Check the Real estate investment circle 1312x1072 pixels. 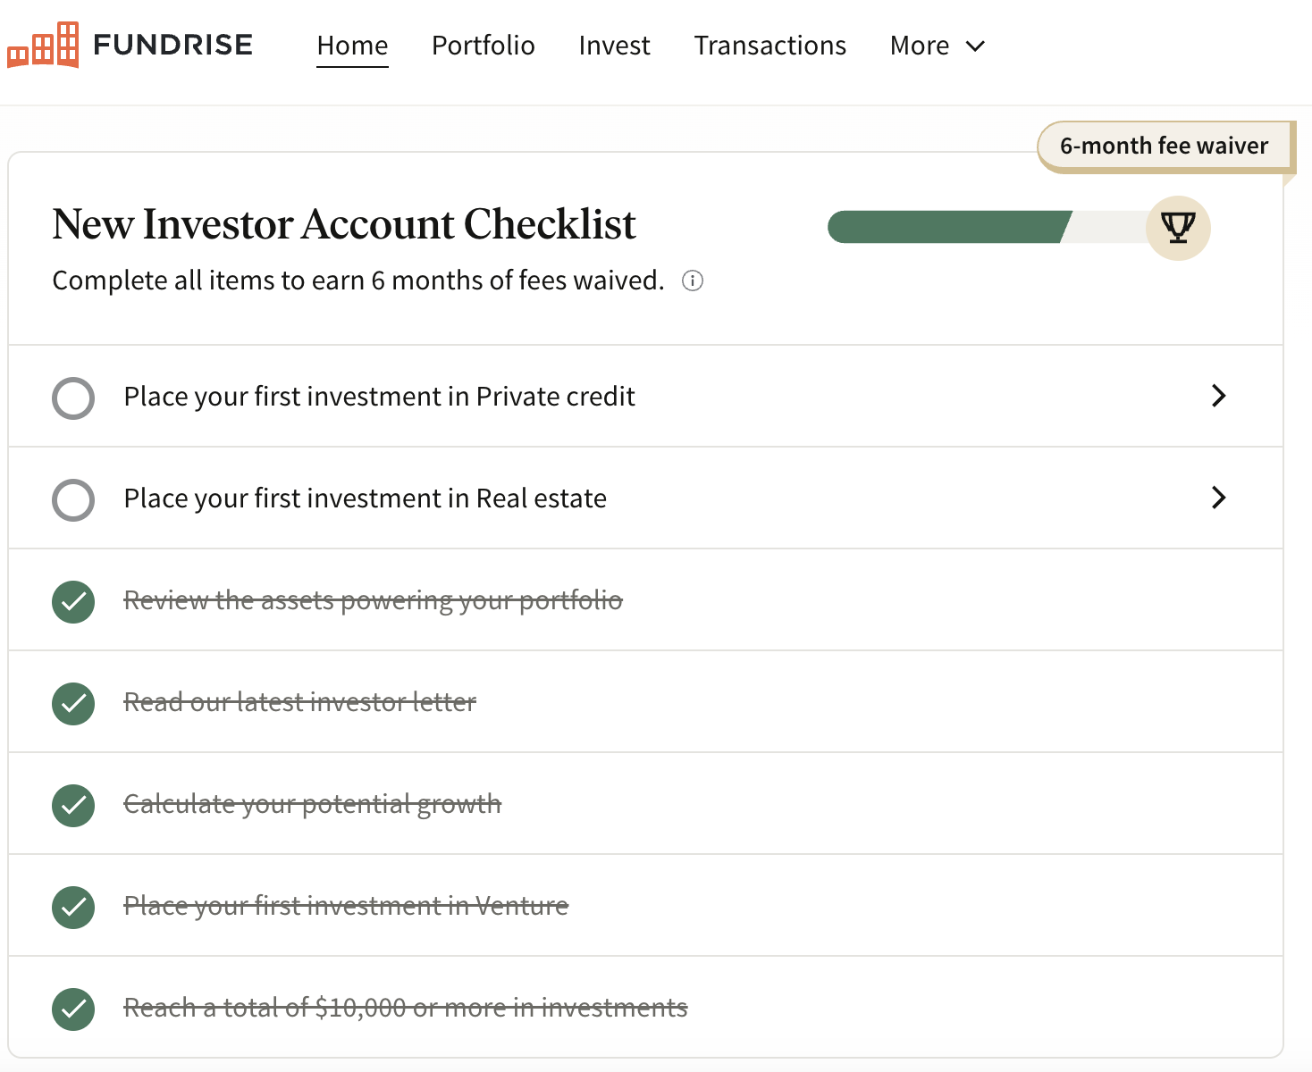(73, 499)
